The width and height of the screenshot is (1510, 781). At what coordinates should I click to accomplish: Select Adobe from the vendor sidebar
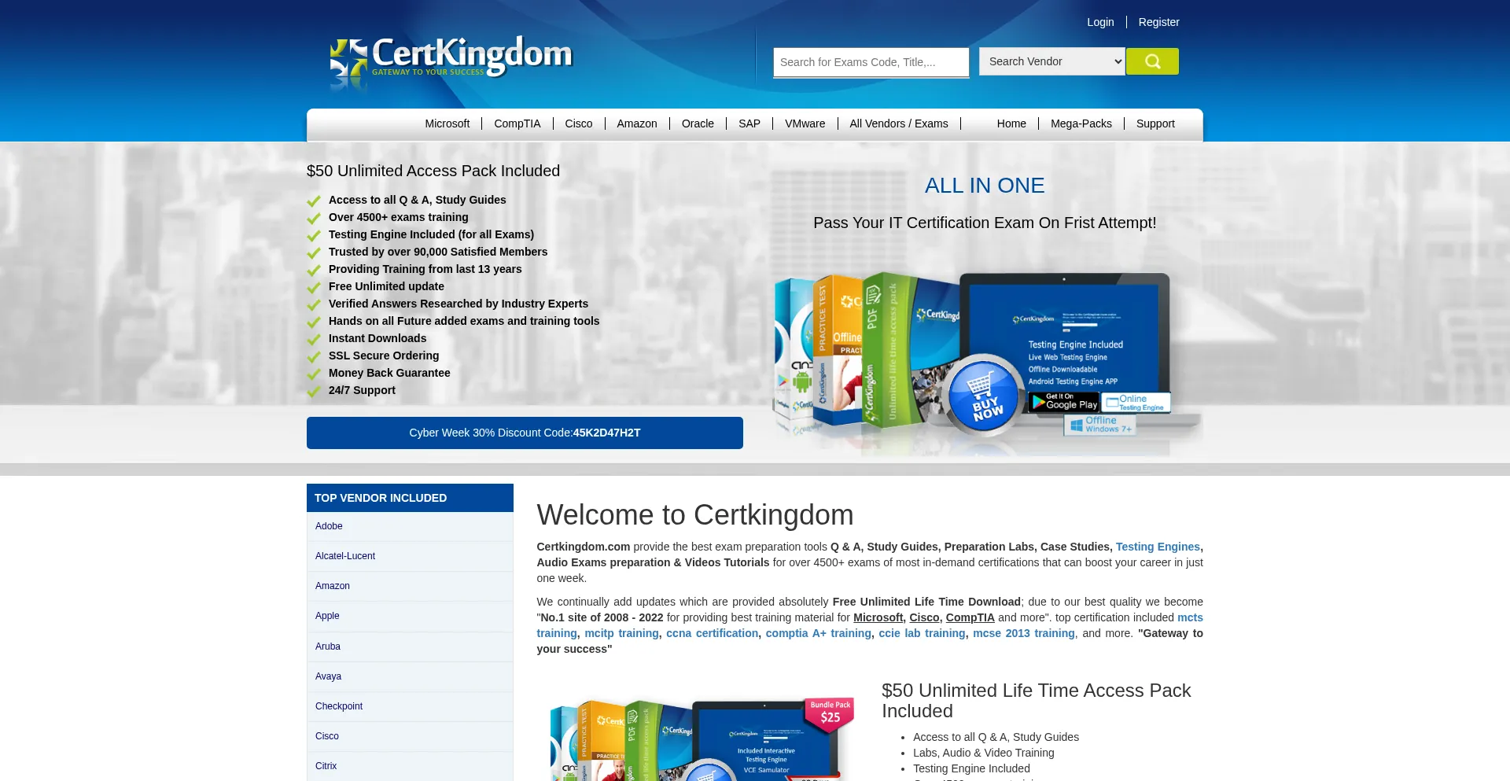[x=329, y=525]
